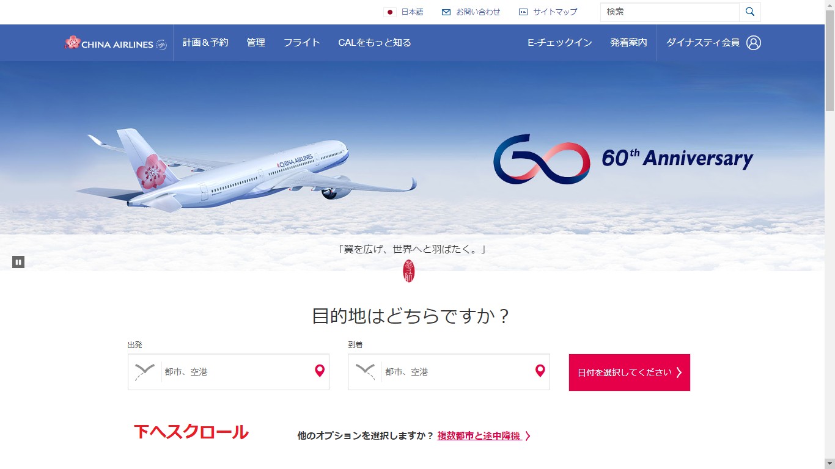The image size is (835, 469).
Task: Click the page scrollbar down arrow
Action: pyautogui.click(x=829, y=464)
